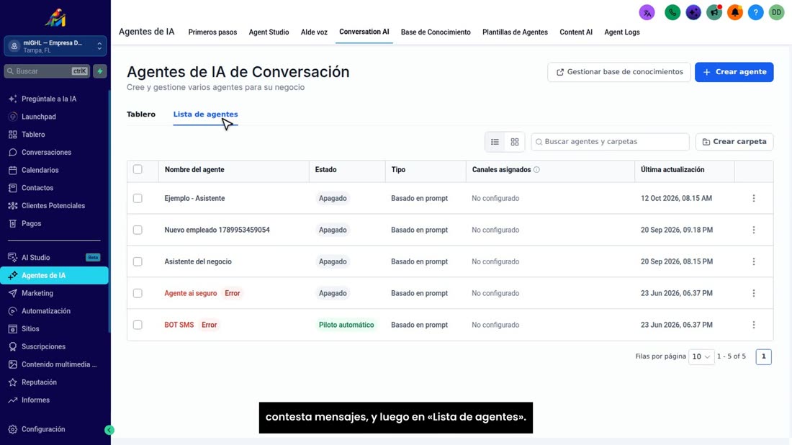Image resolution: width=792 pixels, height=445 pixels.
Task: Open the Content AI tab
Action: pos(576,32)
